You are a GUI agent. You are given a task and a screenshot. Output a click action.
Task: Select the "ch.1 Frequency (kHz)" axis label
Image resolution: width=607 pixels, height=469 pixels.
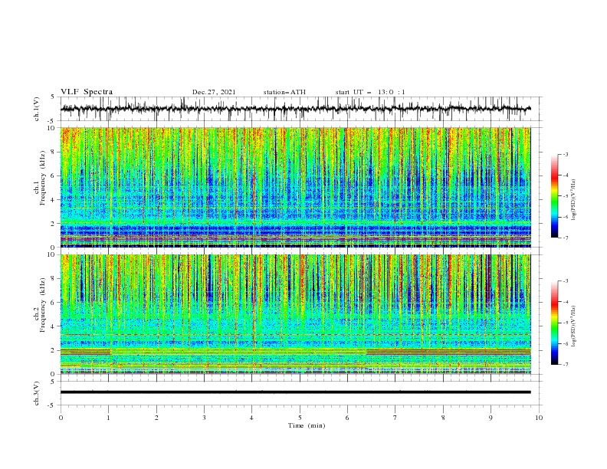tap(41, 178)
